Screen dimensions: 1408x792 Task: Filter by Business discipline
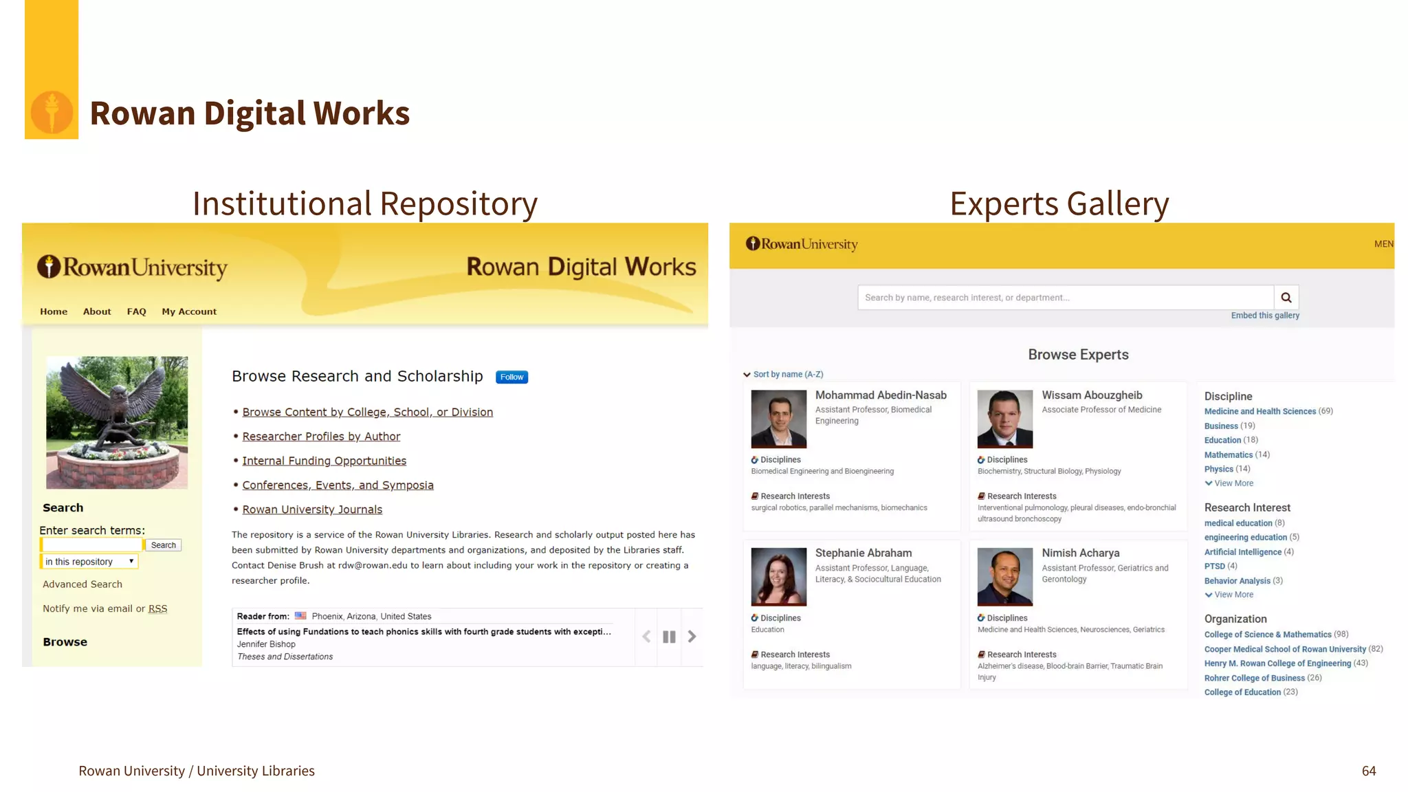tap(1221, 426)
